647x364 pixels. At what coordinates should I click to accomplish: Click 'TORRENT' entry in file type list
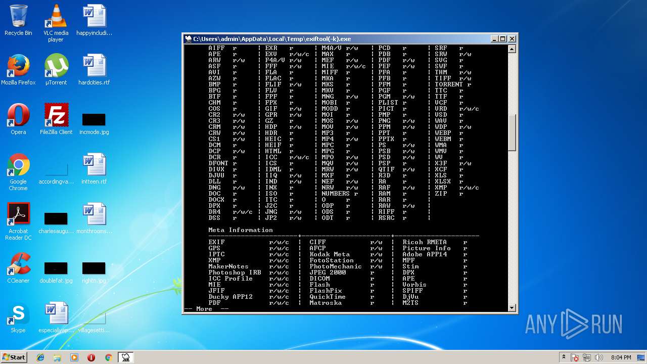tap(449, 84)
